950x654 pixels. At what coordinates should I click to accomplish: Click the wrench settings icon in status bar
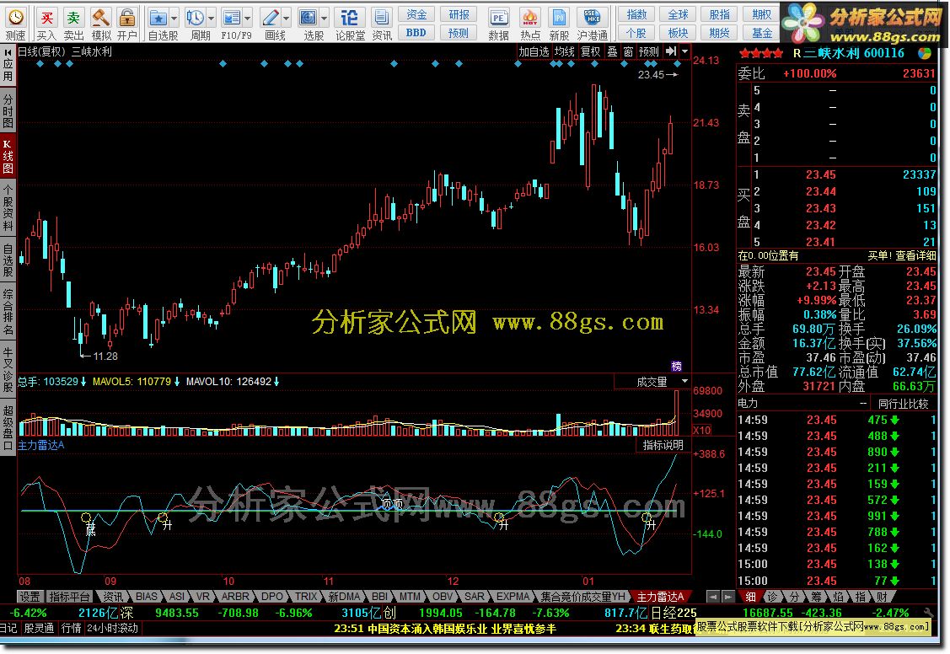click(929, 613)
